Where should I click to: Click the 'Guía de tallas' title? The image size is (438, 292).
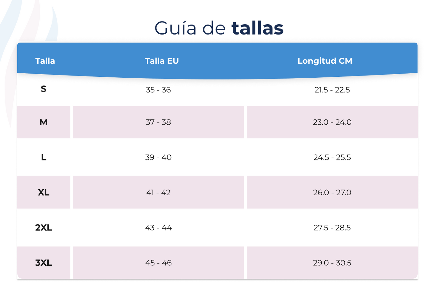(219, 28)
